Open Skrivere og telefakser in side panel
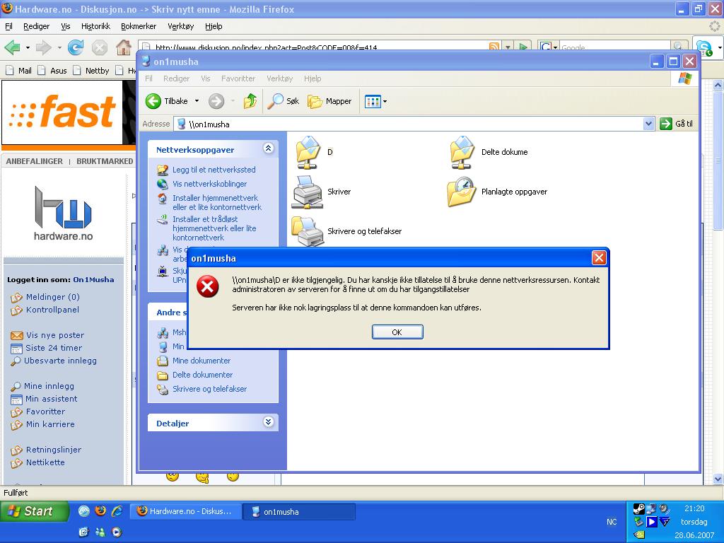The height and width of the screenshot is (543, 724). pos(209,389)
